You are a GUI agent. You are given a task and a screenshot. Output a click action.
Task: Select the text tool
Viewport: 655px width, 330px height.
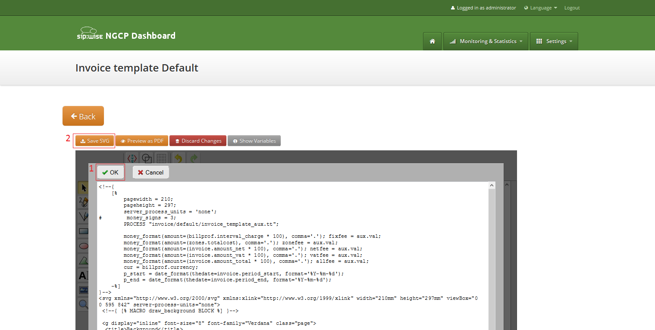(x=83, y=275)
